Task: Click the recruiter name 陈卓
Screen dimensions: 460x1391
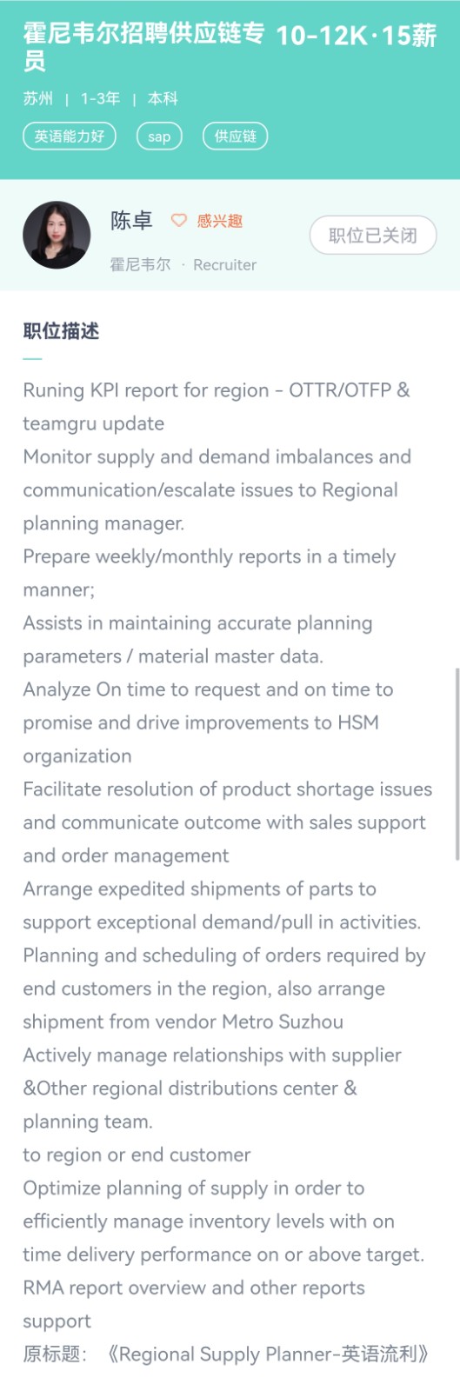Action: pos(131,221)
